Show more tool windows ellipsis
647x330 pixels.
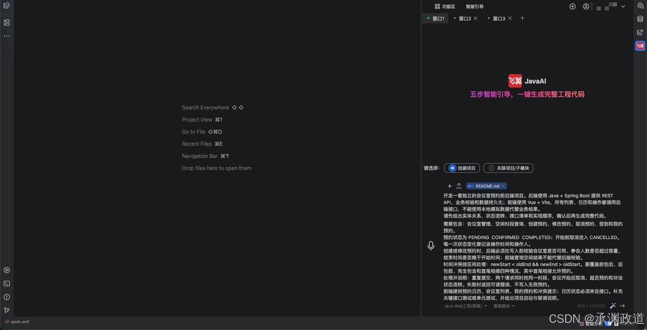(x=7, y=36)
